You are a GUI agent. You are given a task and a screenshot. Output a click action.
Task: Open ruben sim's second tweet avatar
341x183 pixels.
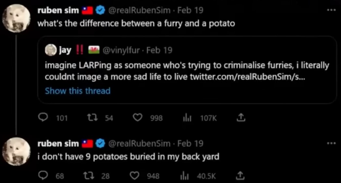pos(16,152)
